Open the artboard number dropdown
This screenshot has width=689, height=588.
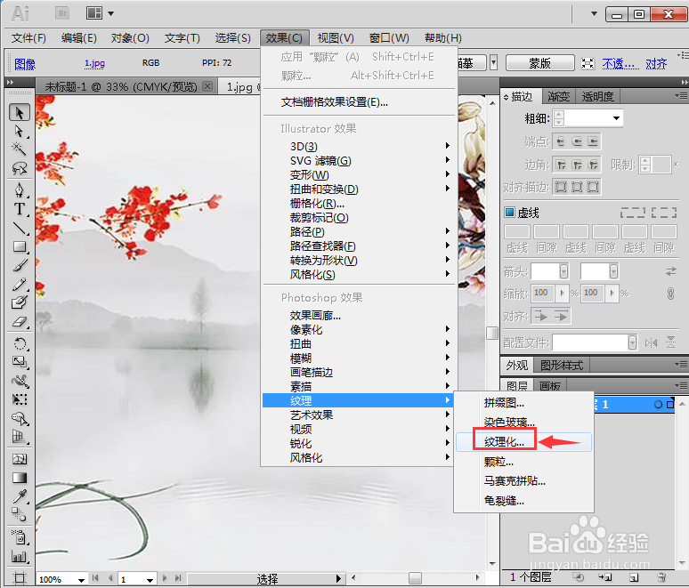click(x=150, y=580)
